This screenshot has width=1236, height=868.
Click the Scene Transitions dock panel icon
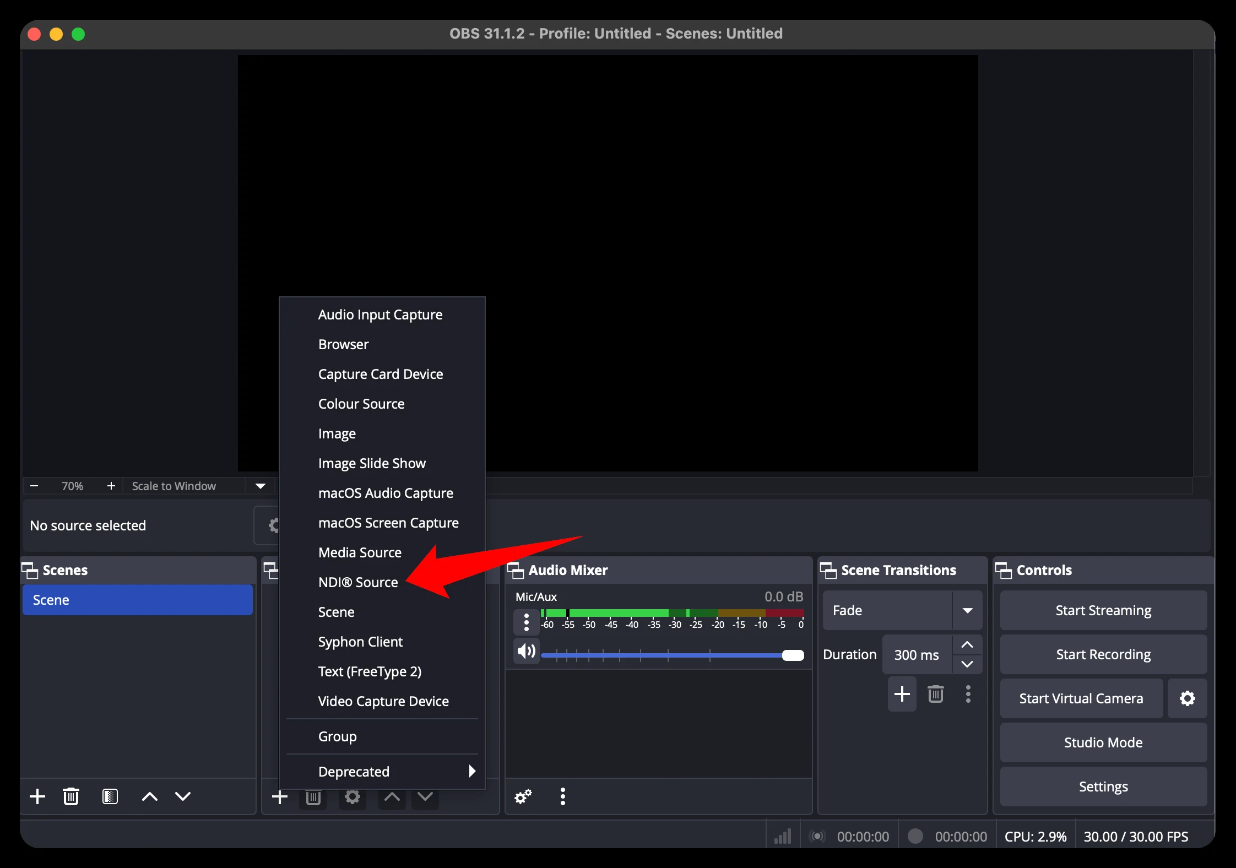[828, 570]
